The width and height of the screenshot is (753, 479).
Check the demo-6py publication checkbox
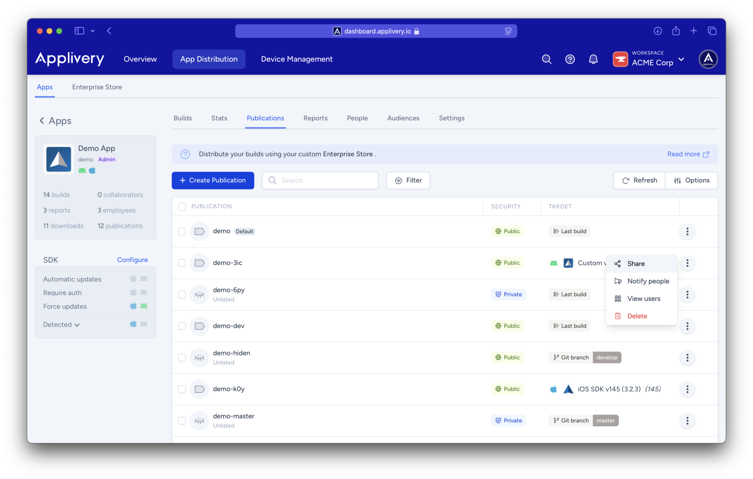click(x=182, y=295)
